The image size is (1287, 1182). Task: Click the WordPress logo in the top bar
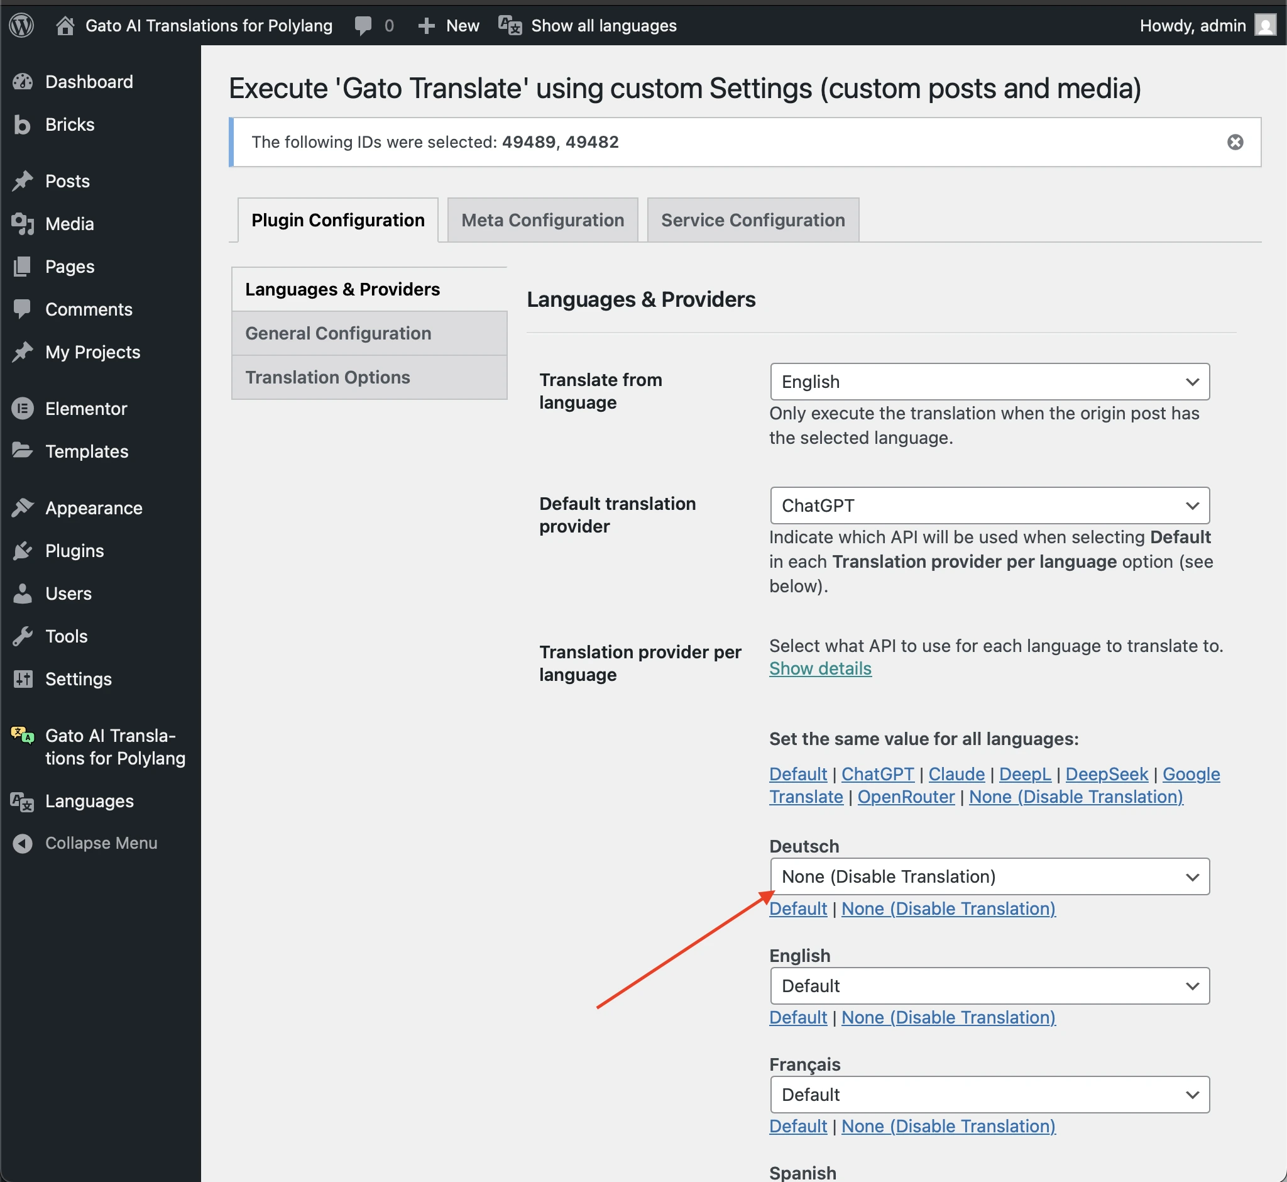click(x=21, y=26)
